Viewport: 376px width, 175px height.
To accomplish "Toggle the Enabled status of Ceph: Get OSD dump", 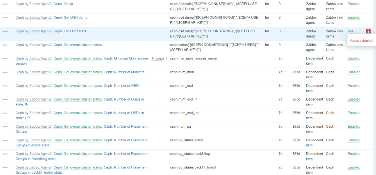I will click(354, 17).
